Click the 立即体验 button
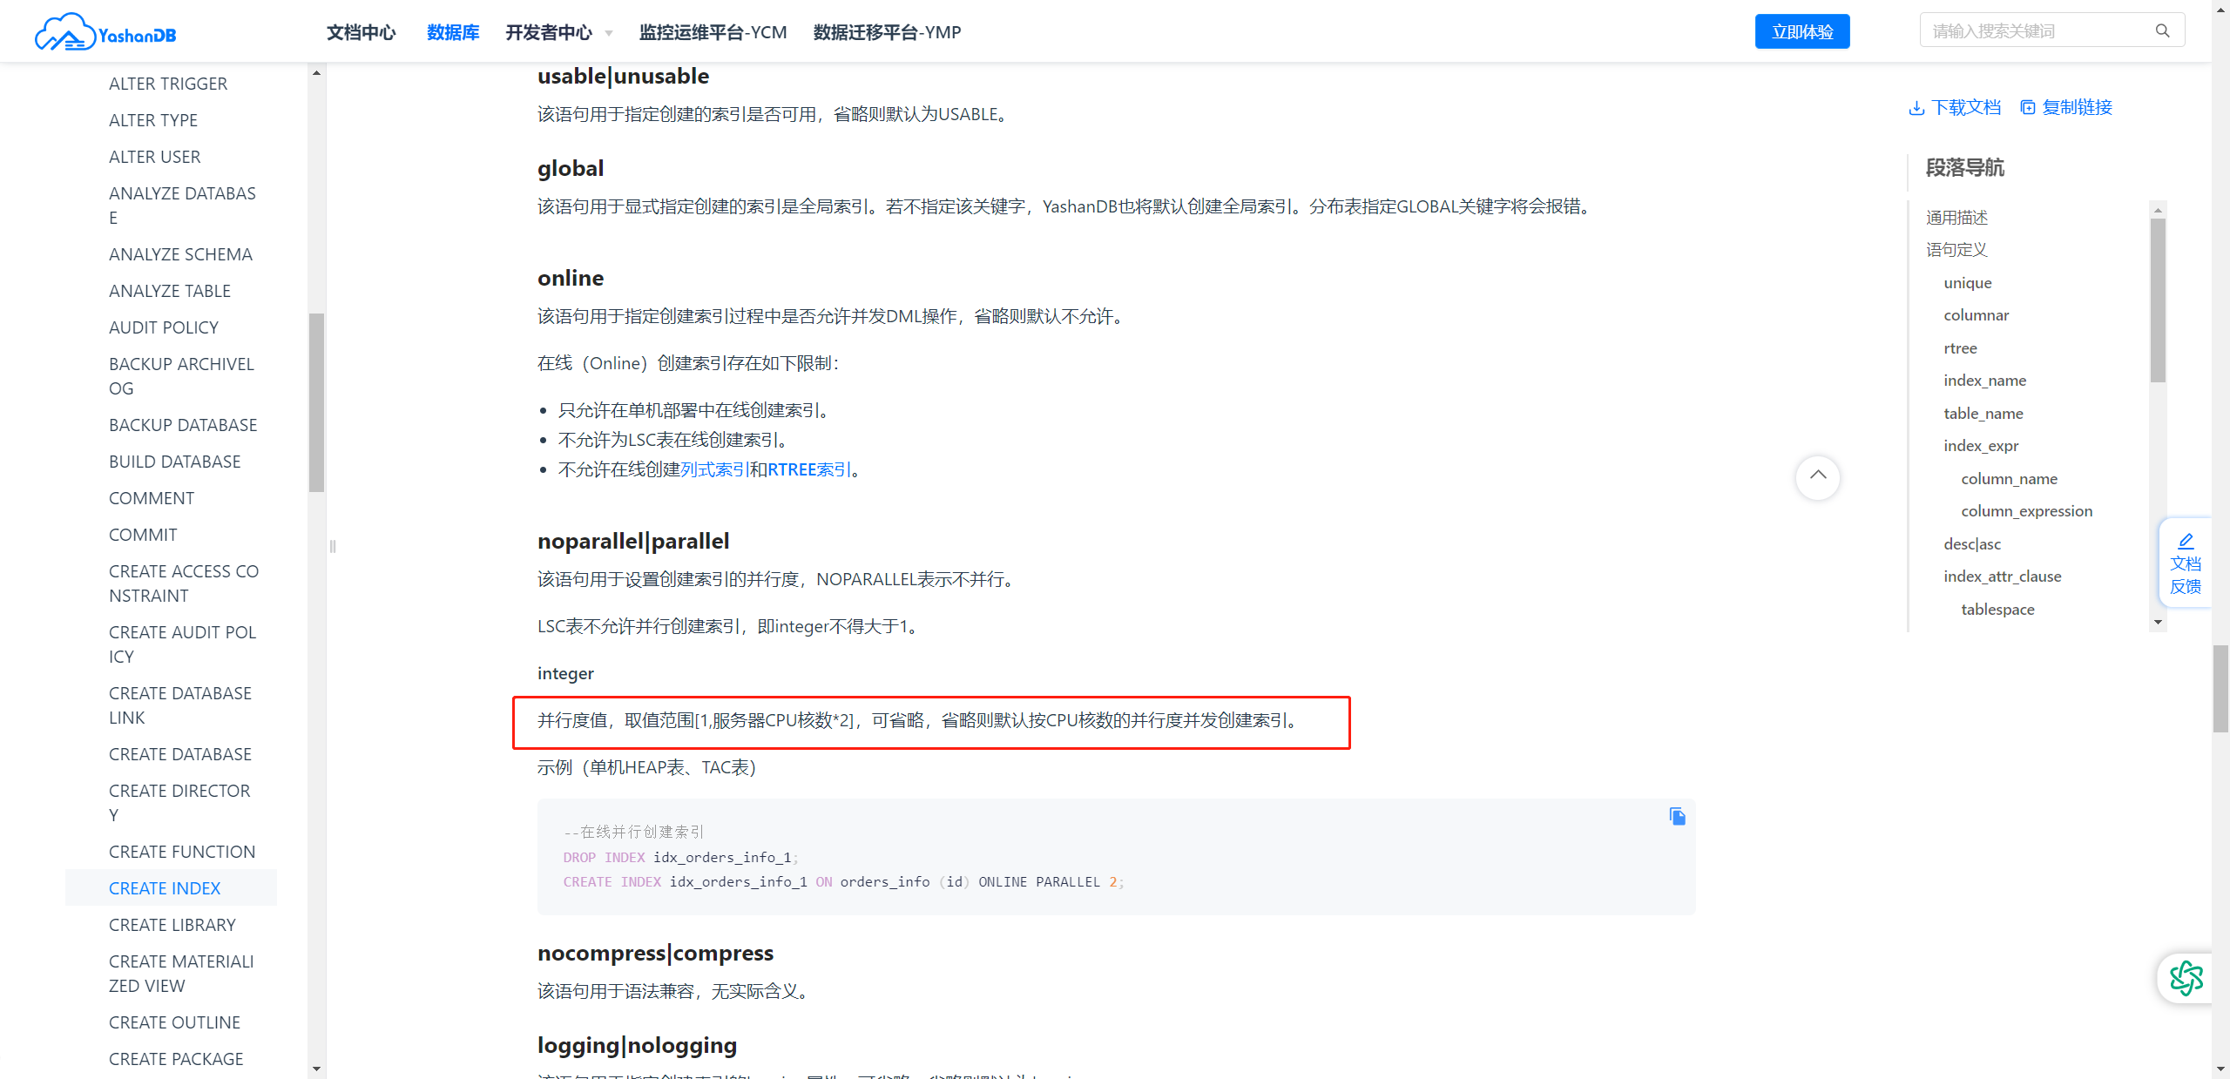Image resolution: width=2230 pixels, height=1079 pixels. 1801,32
